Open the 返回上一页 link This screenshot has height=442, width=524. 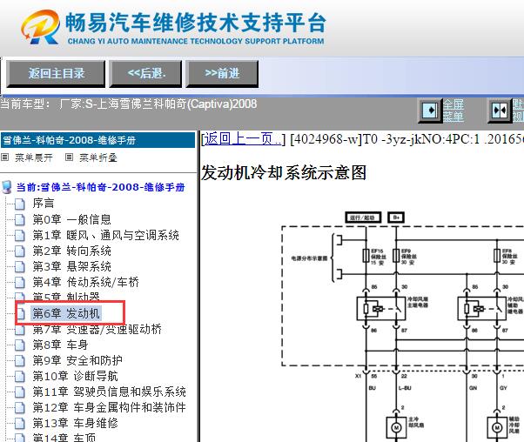point(243,138)
